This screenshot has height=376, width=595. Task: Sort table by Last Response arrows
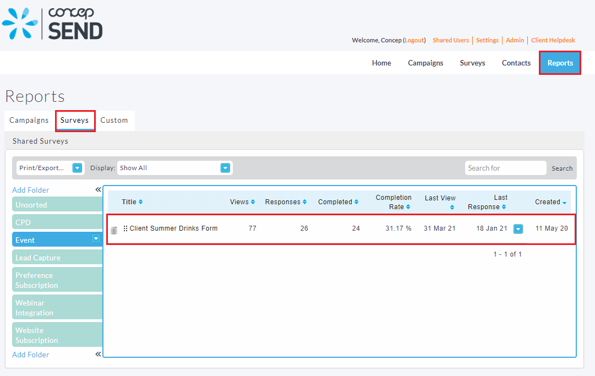(x=504, y=207)
